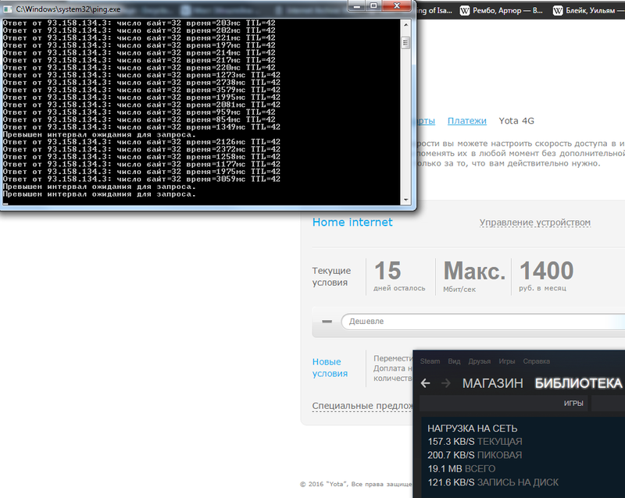Click the Home internet heading link

coord(352,222)
